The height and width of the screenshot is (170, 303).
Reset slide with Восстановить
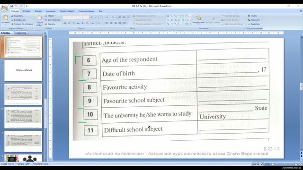tap(53, 20)
